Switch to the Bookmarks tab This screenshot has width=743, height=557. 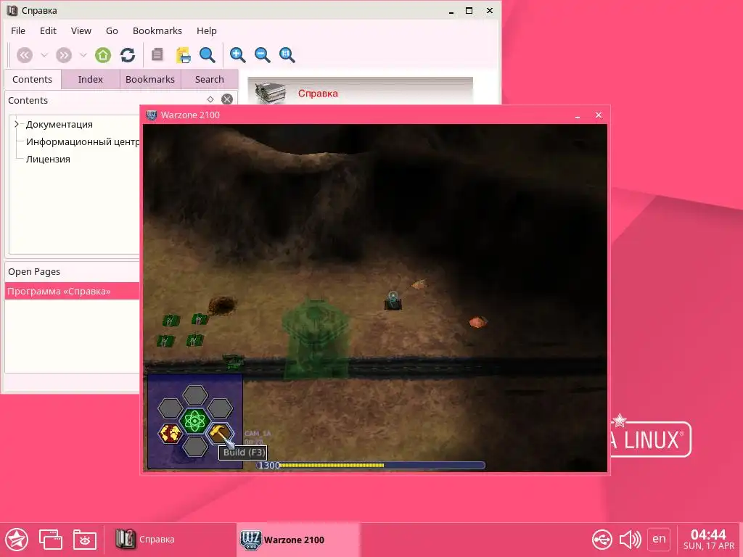point(150,80)
